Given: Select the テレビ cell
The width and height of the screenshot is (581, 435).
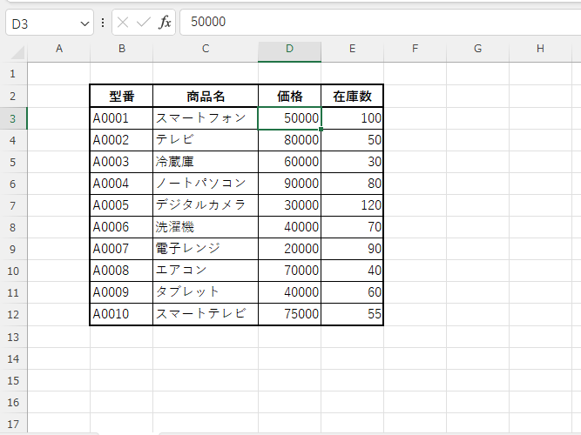Looking at the screenshot, I should tap(206, 140).
